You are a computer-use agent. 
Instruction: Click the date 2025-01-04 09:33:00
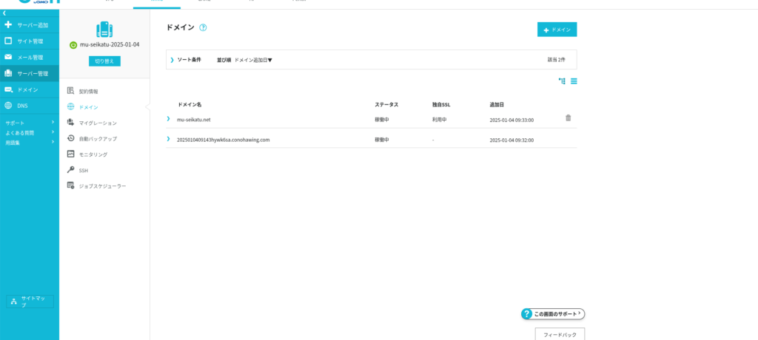coord(512,120)
